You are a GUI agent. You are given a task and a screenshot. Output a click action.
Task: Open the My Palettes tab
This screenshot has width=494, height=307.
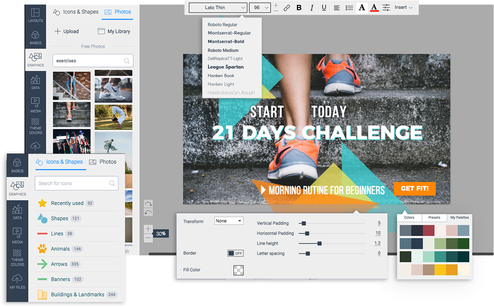click(x=460, y=218)
